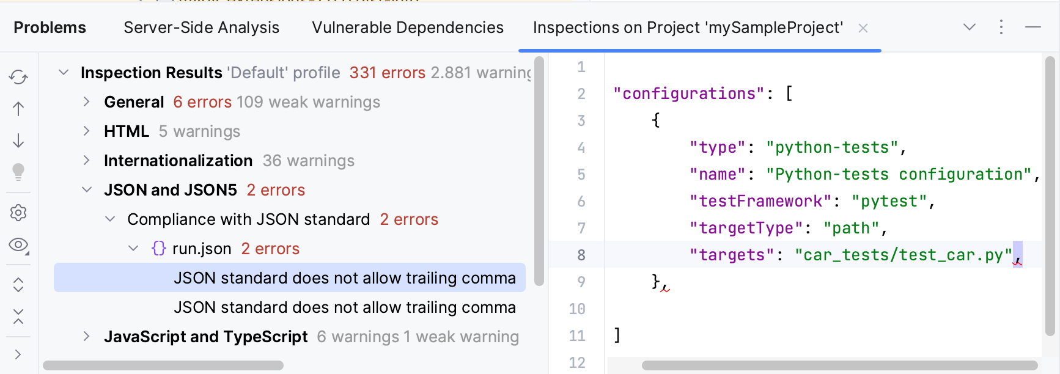Click the Expand All icon in sidebar
The image size is (1060, 374).
tap(18, 285)
